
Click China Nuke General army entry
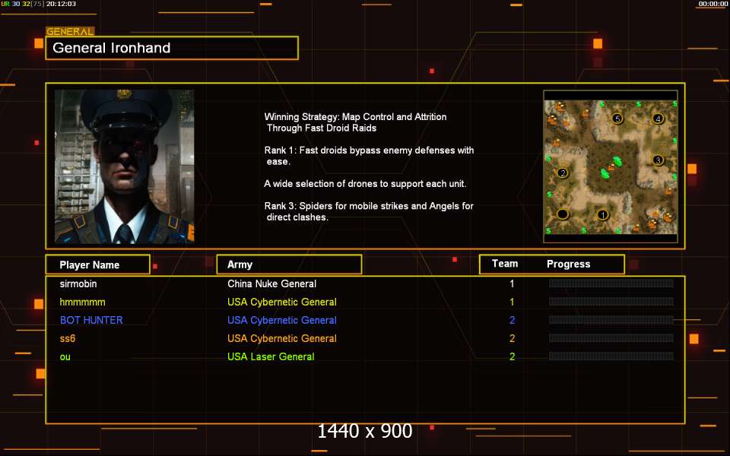pos(272,283)
